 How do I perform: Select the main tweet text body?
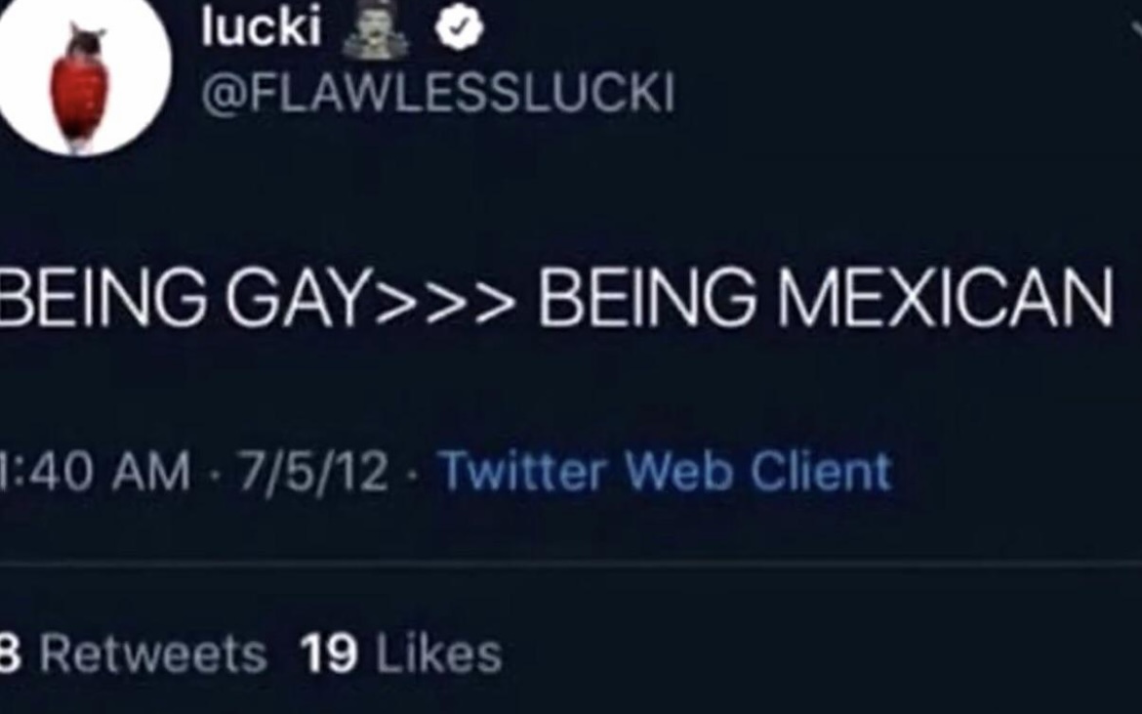click(557, 297)
